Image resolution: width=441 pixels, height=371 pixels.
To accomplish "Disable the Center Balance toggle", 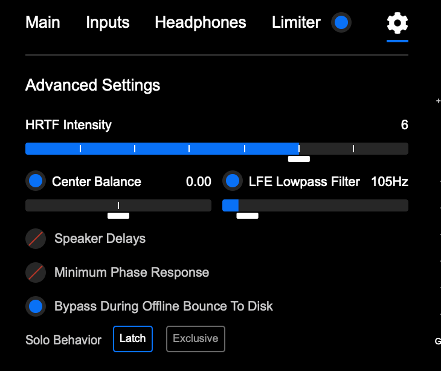I will 36,181.
